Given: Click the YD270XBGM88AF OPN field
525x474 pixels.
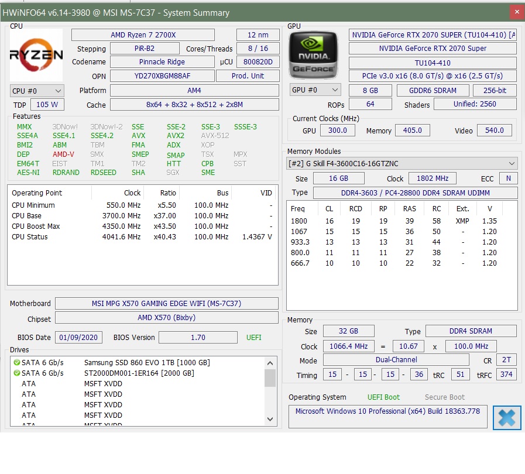Looking at the screenshot, I should point(162,76).
